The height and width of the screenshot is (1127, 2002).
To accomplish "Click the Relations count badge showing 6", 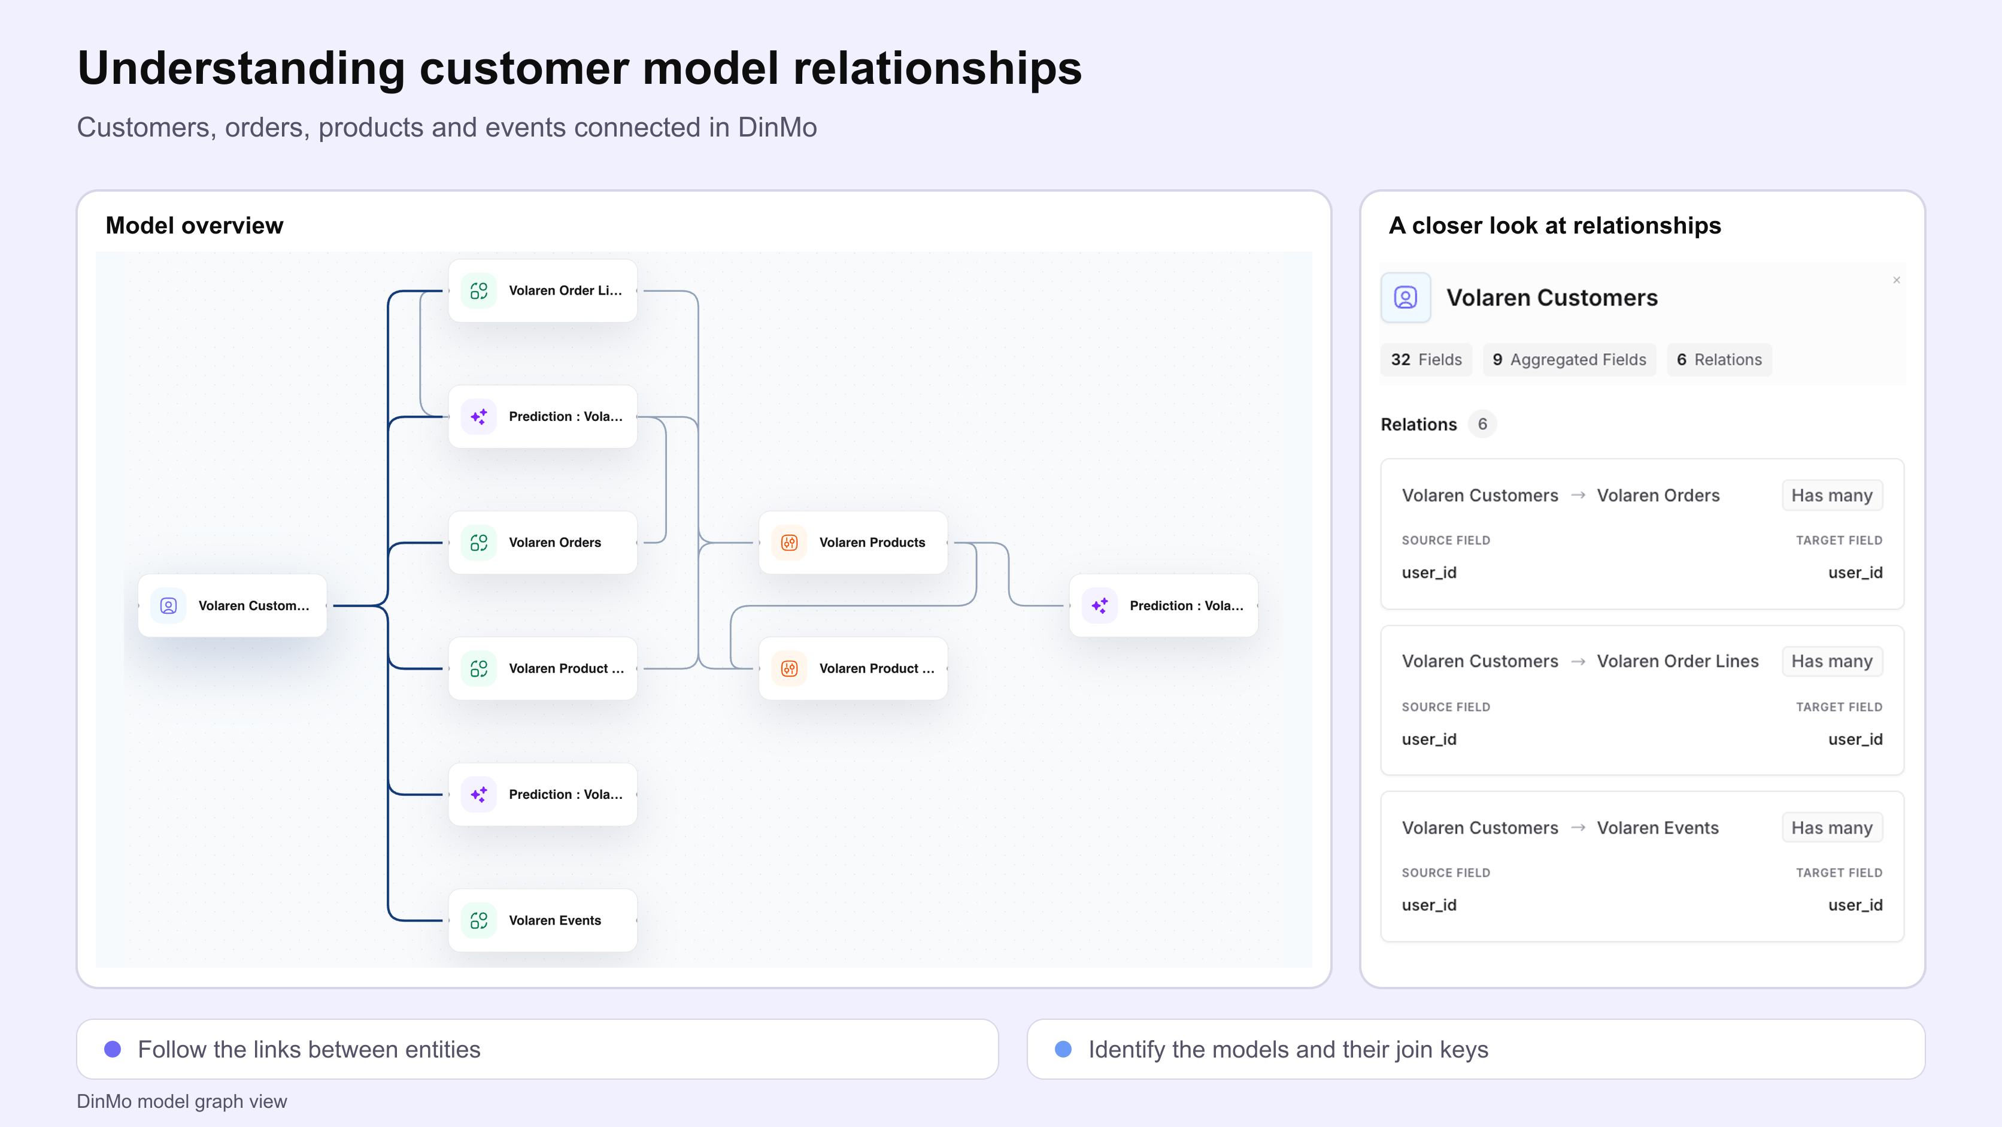I will coord(1482,425).
